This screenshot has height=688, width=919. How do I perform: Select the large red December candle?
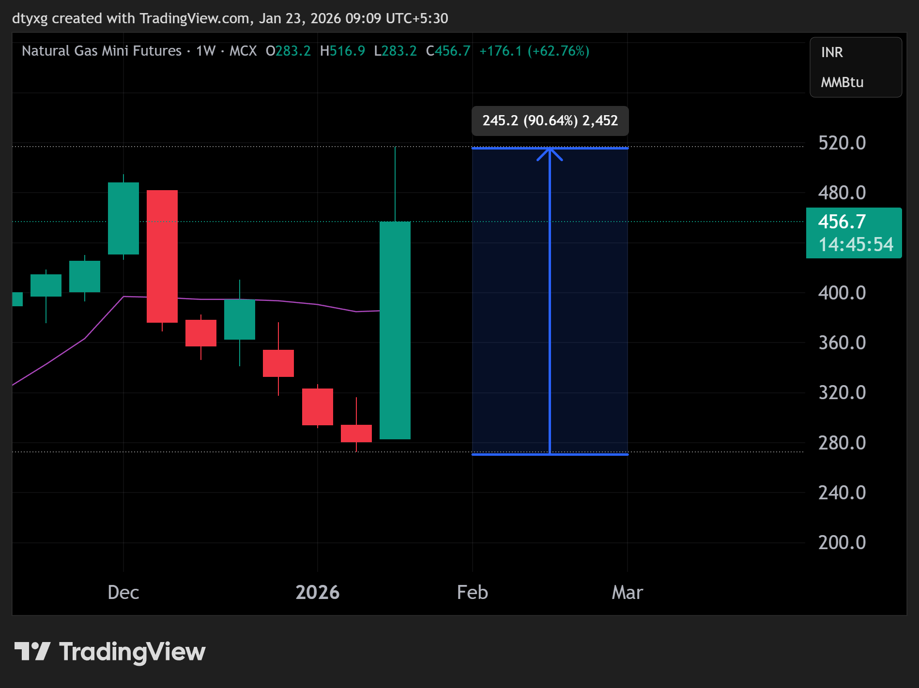[x=162, y=256]
